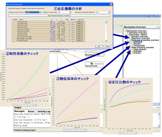Click the Export Mechanism node icon
The width and height of the screenshot is (162, 137).
pos(92,64)
